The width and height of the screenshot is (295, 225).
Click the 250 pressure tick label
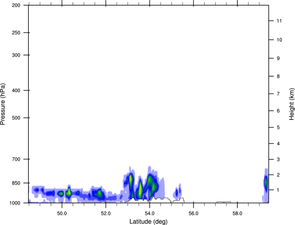[x=16, y=33]
